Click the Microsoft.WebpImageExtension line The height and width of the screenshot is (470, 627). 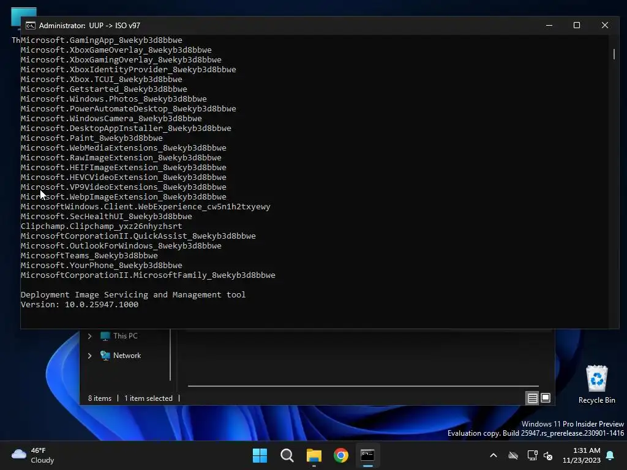click(x=124, y=197)
